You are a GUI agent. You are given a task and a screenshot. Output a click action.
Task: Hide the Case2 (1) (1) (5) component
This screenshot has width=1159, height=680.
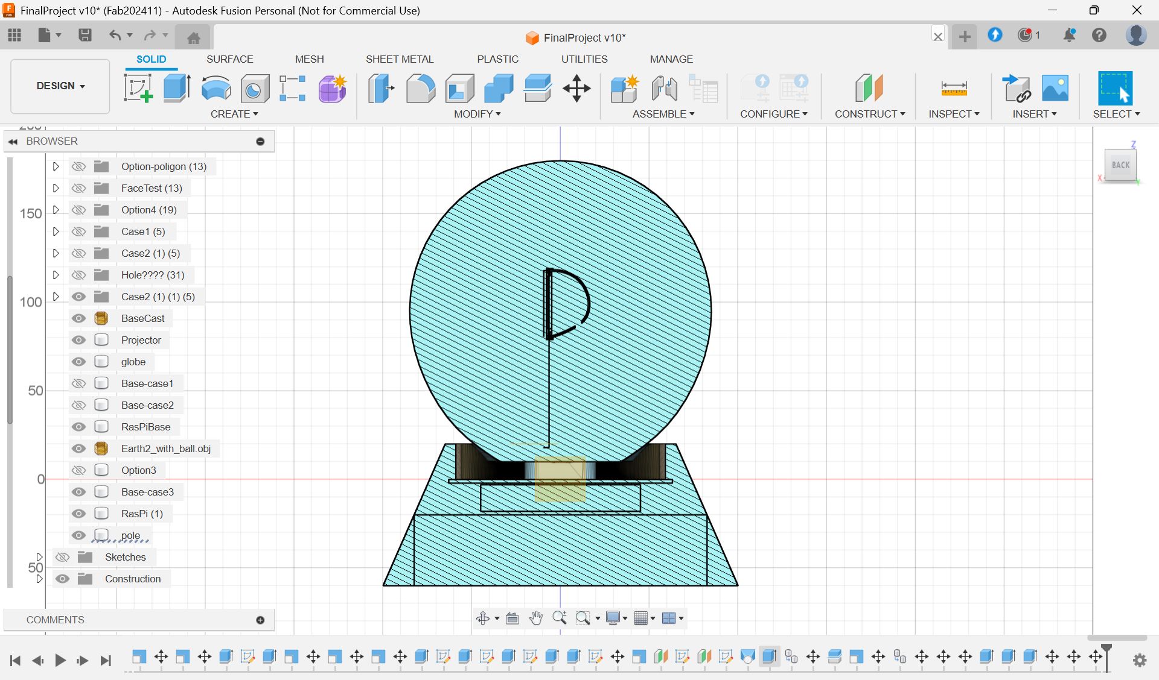pos(78,297)
